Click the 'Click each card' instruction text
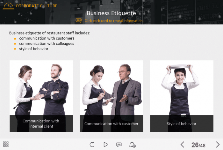 point(114,21)
